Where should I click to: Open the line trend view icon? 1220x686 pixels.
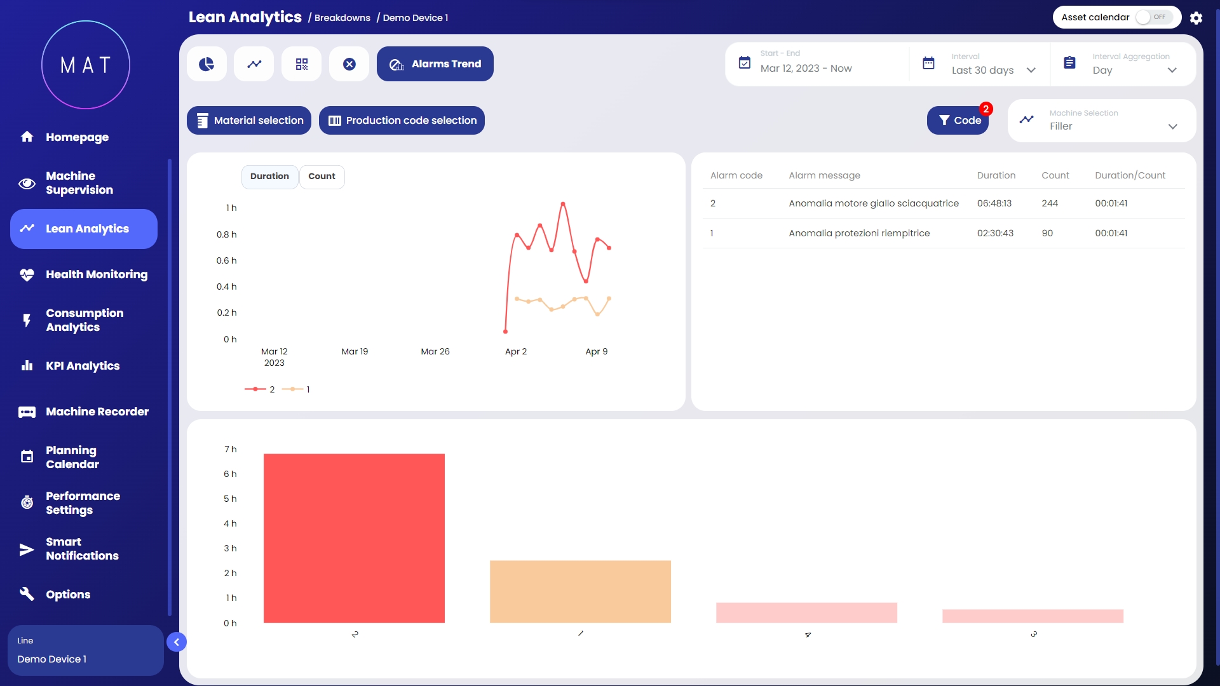(x=254, y=64)
